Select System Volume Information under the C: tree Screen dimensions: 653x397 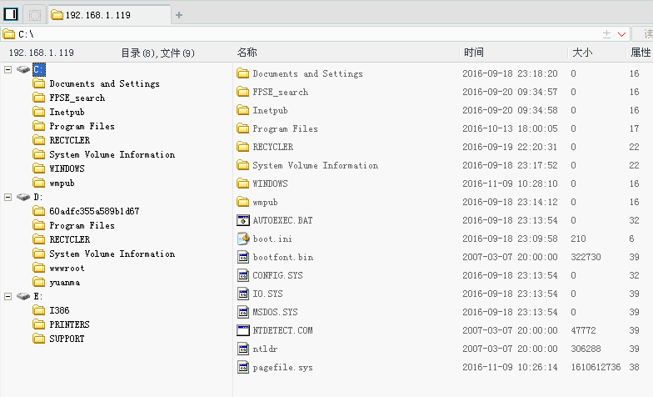[x=112, y=155]
